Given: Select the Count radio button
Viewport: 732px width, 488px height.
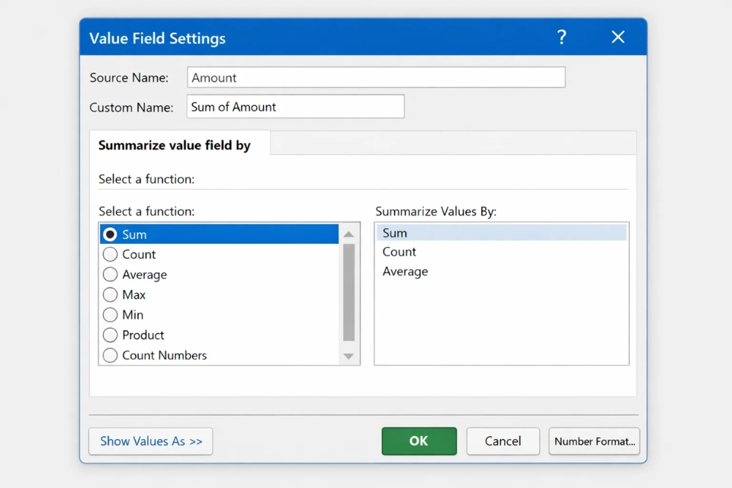Looking at the screenshot, I should click(111, 255).
